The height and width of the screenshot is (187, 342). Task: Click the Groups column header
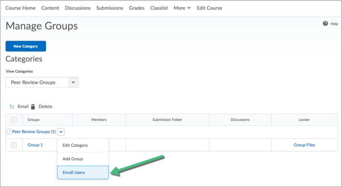pyautogui.click(x=34, y=120)
